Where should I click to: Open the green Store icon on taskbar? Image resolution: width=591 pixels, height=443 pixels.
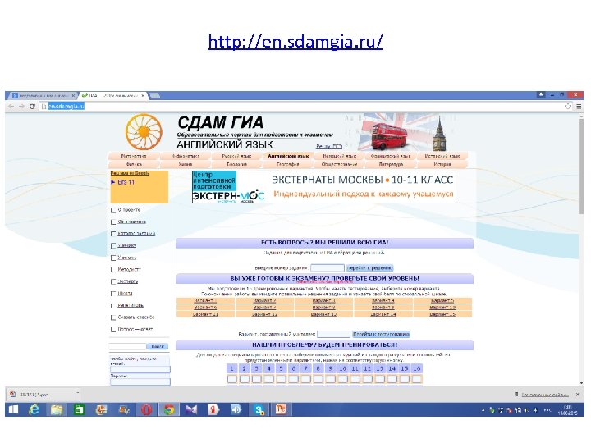[79, 409]
